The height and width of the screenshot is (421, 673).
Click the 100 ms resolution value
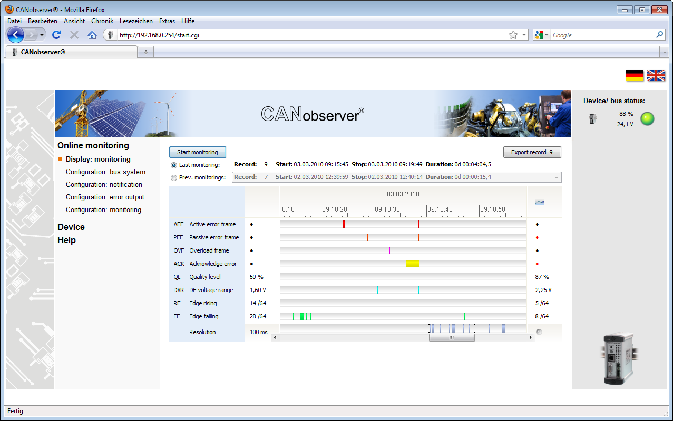pyautogui.click(x=258, y=332)
